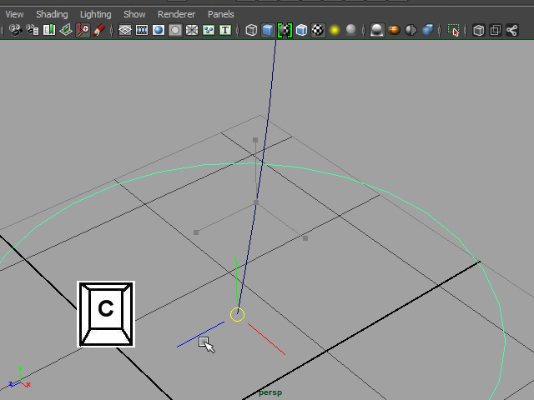Click the Select Camera icon

[15, 30]
